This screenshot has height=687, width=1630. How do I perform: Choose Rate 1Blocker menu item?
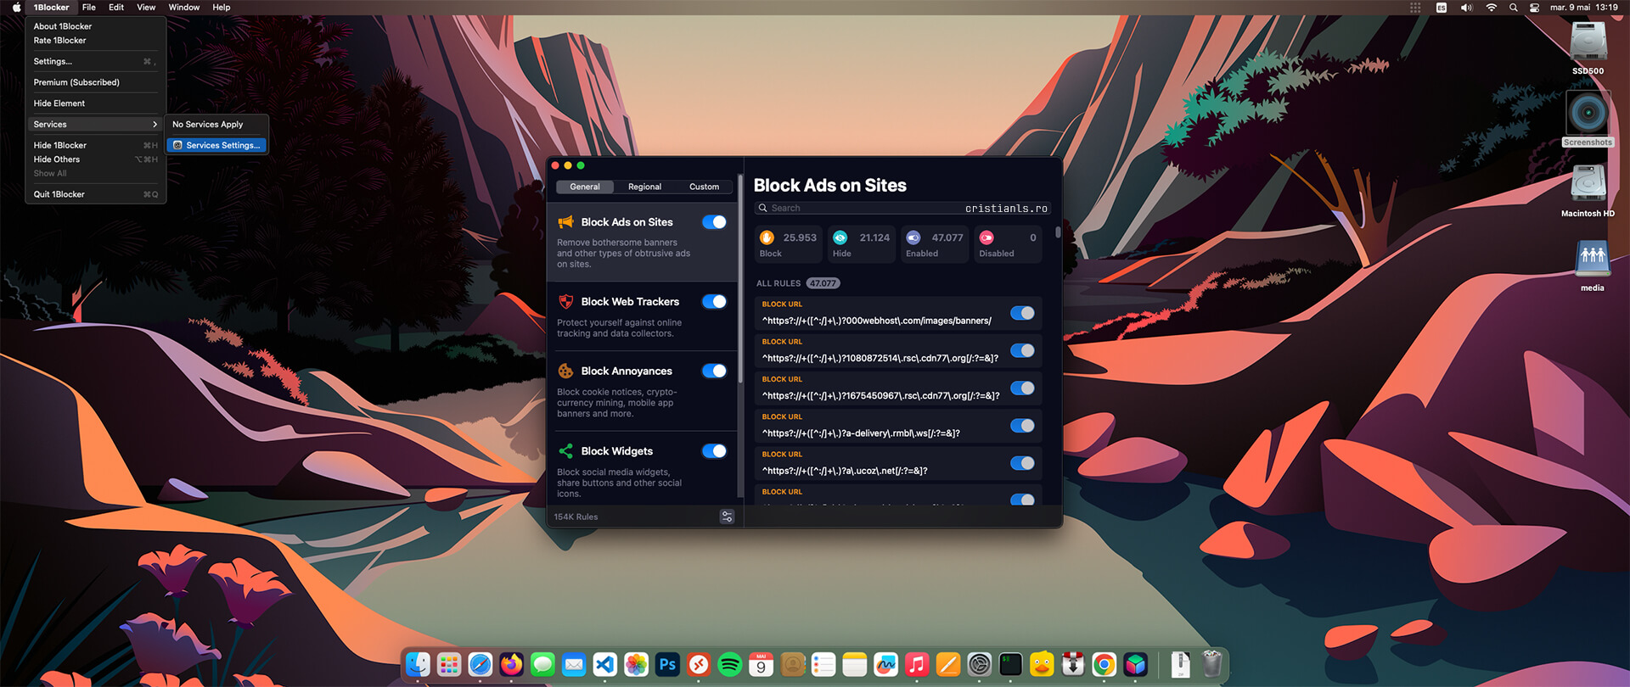[95, 41]
